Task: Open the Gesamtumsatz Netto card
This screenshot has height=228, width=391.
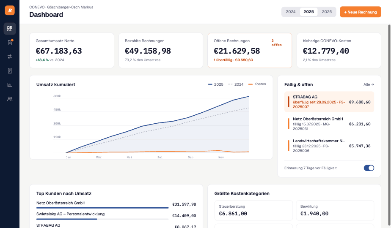Action: [72, 50]
